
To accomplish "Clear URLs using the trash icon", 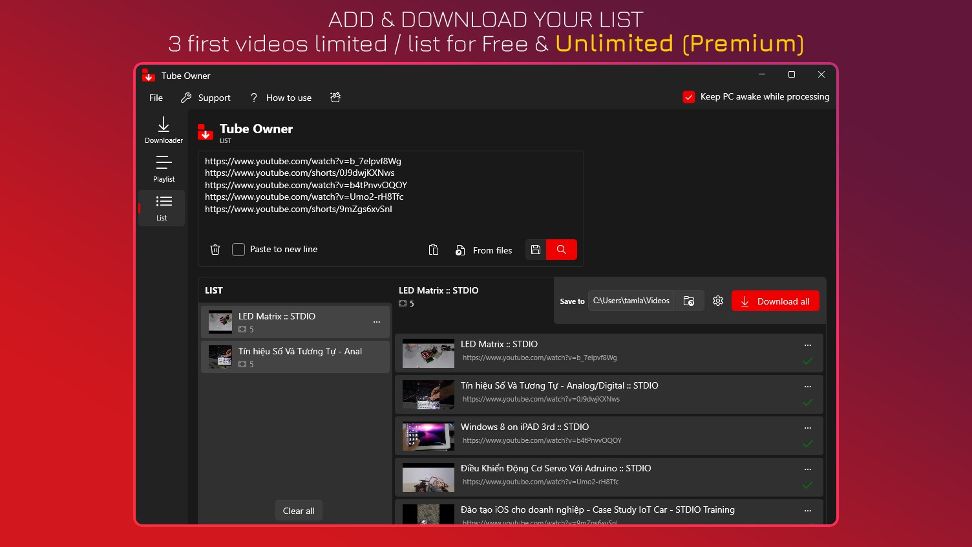I will [x=215, y=249].
